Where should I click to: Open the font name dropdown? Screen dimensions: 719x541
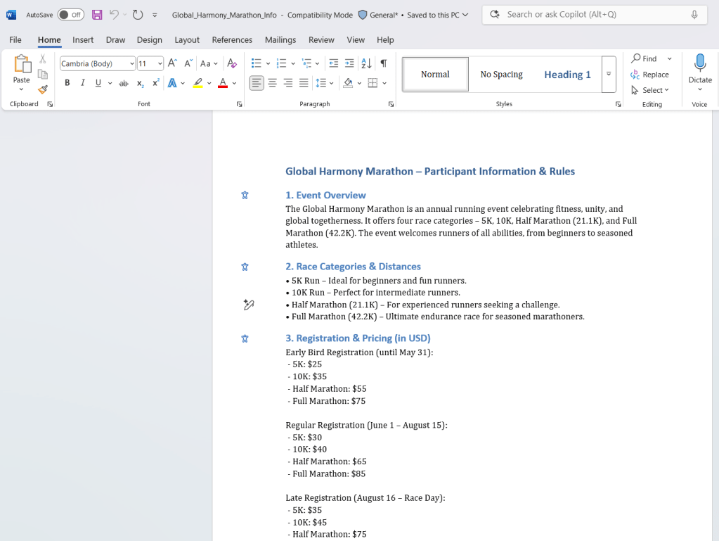[131, 64]
